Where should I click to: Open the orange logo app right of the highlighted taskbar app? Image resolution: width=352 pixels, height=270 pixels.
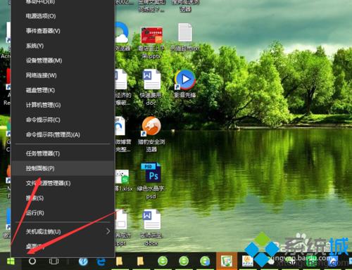(x=247, y=261)
